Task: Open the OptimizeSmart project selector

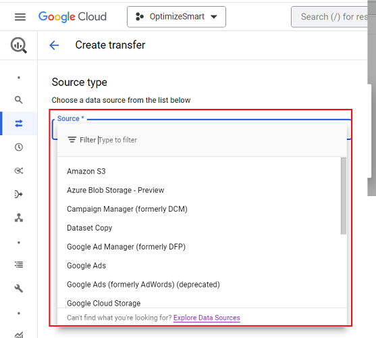Action: [176, 17]
